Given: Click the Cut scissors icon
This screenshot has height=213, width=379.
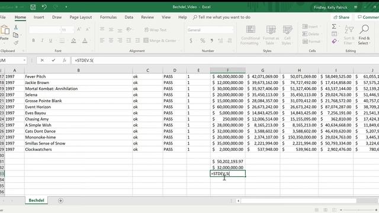Looking at the screenshot, I should coord(16,27).
